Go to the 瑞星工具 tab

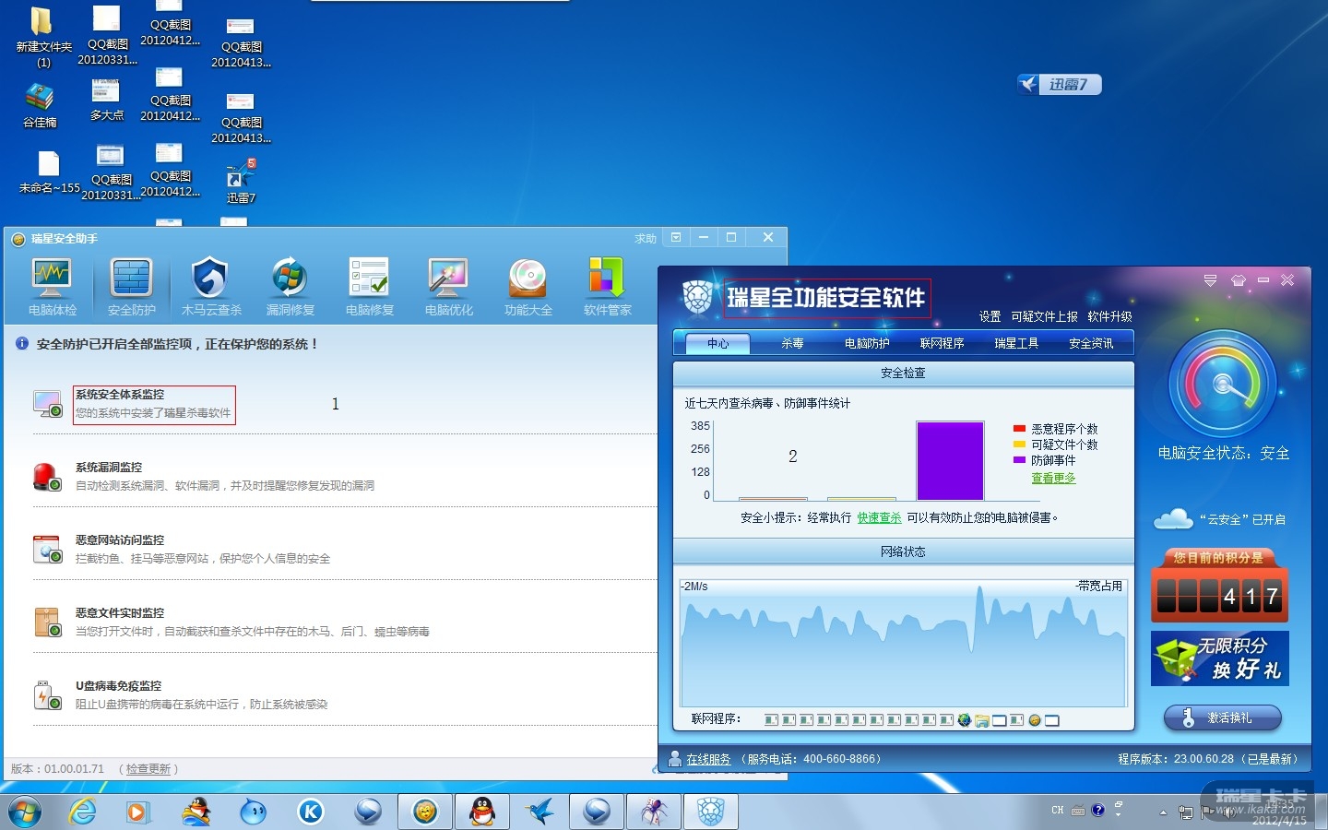(1016, 343)
